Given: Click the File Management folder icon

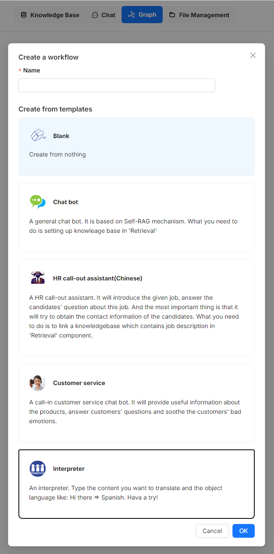Looking at the screenshot, I should [173, 15].
